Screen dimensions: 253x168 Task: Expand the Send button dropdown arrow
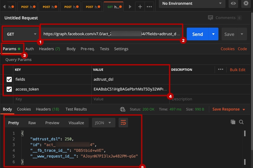point(213,34)
